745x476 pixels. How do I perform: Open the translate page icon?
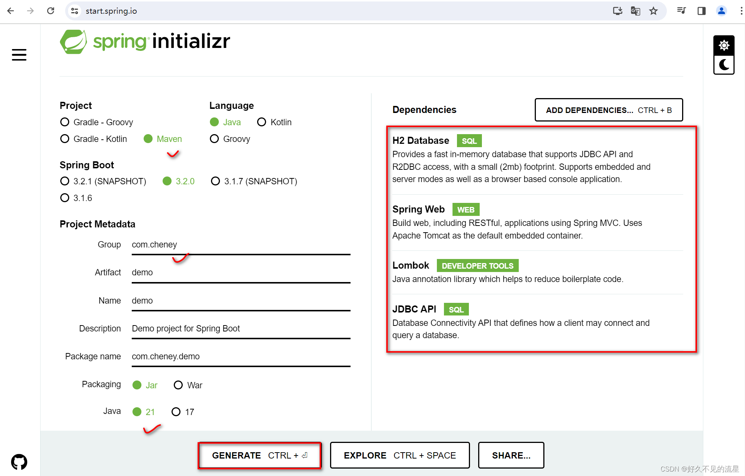636,11
